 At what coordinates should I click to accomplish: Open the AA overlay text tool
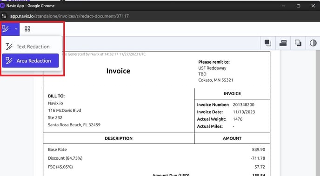coord(283,43)
